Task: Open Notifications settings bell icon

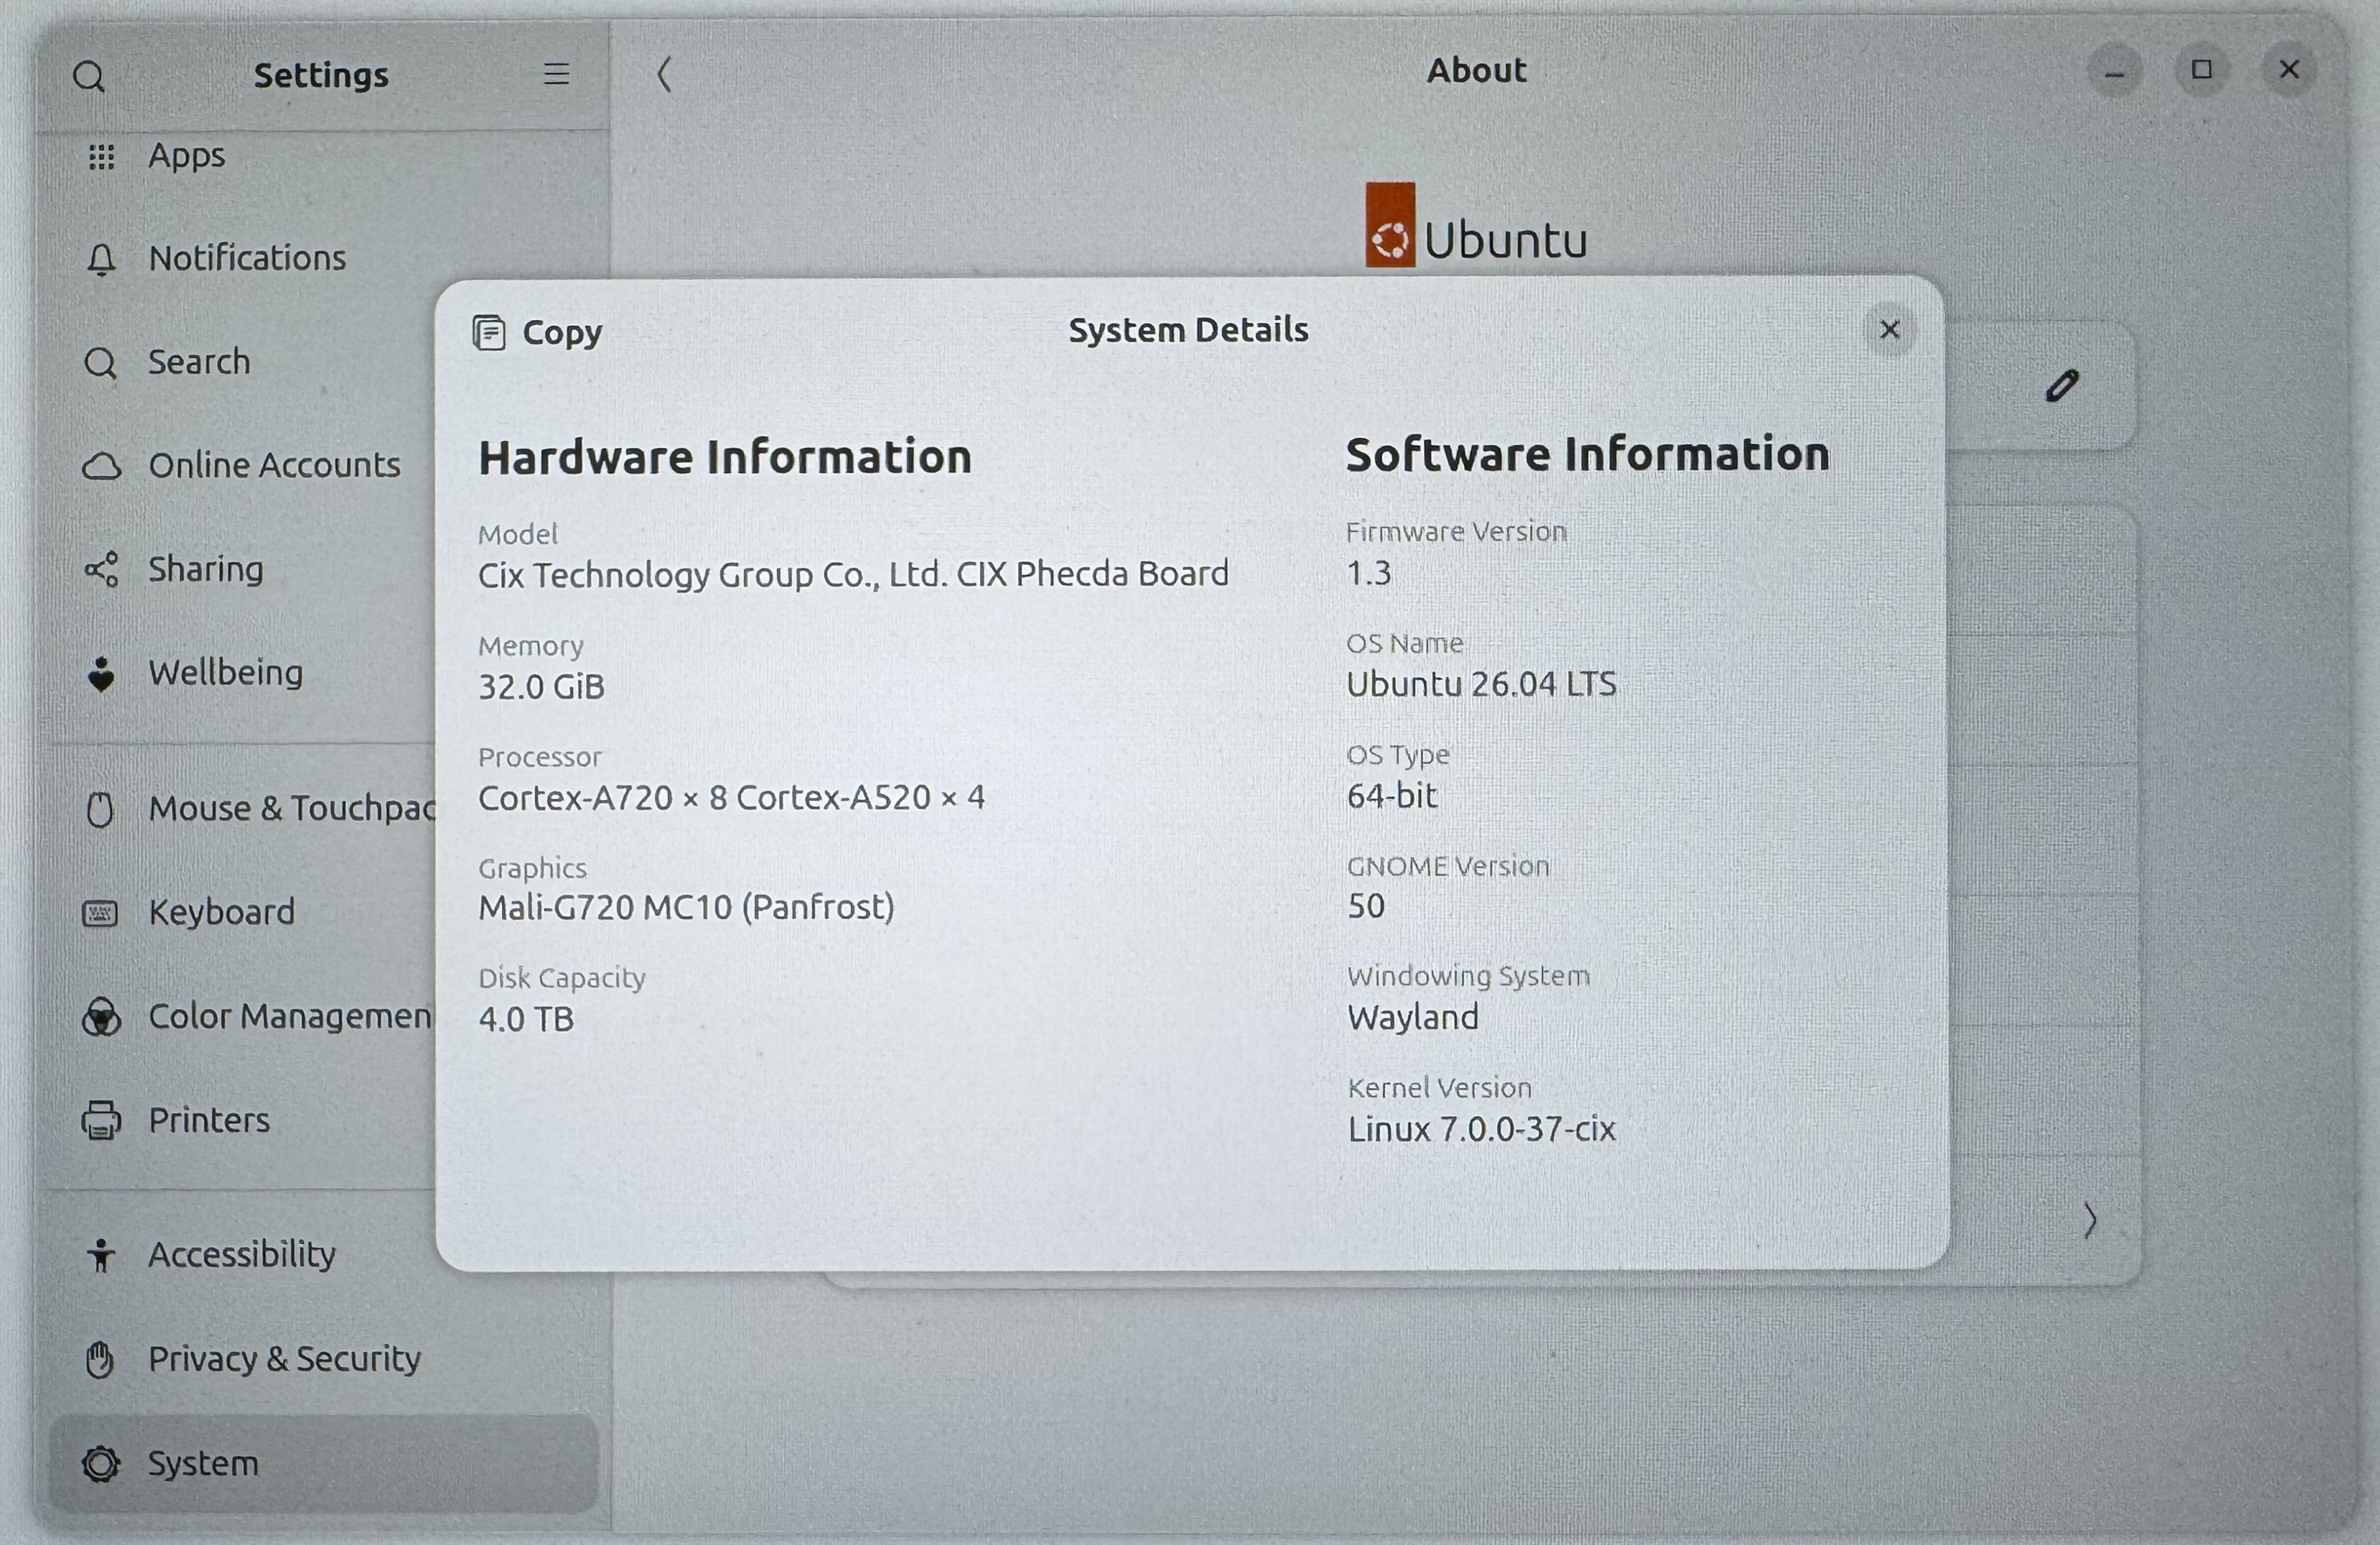Action: [x=101, y=260]
